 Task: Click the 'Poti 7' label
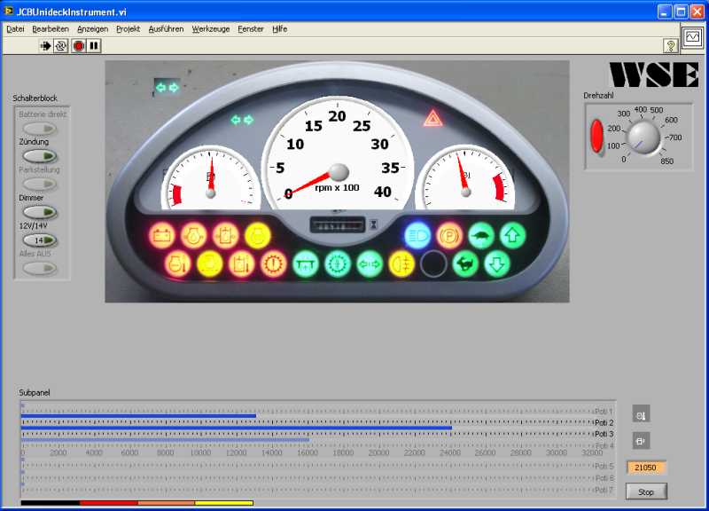604,490
